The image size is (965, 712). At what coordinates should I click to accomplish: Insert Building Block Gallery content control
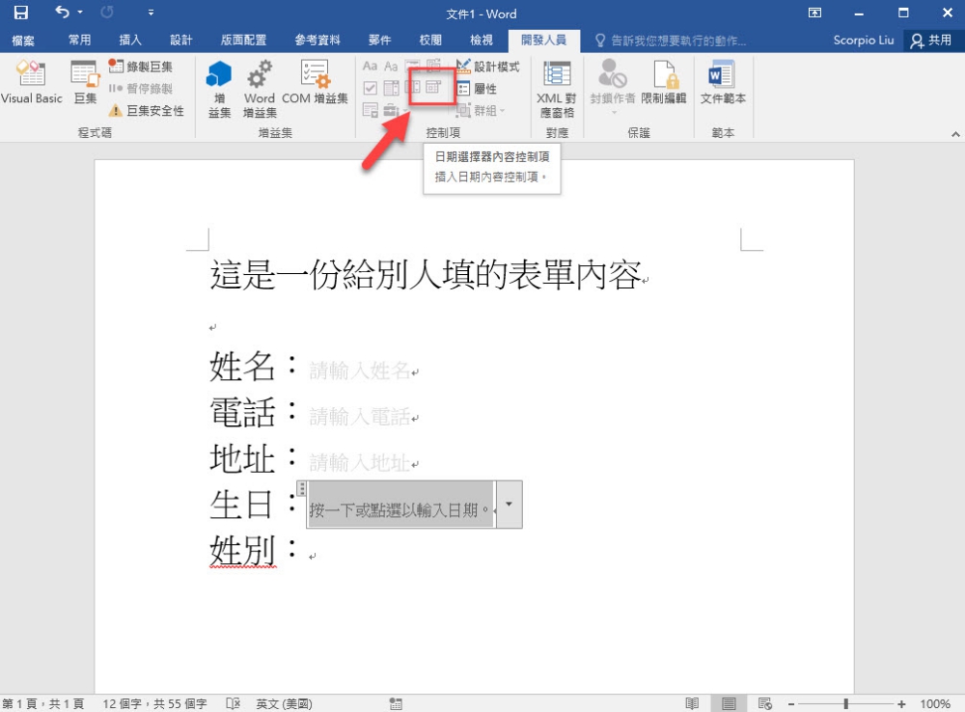434,66
